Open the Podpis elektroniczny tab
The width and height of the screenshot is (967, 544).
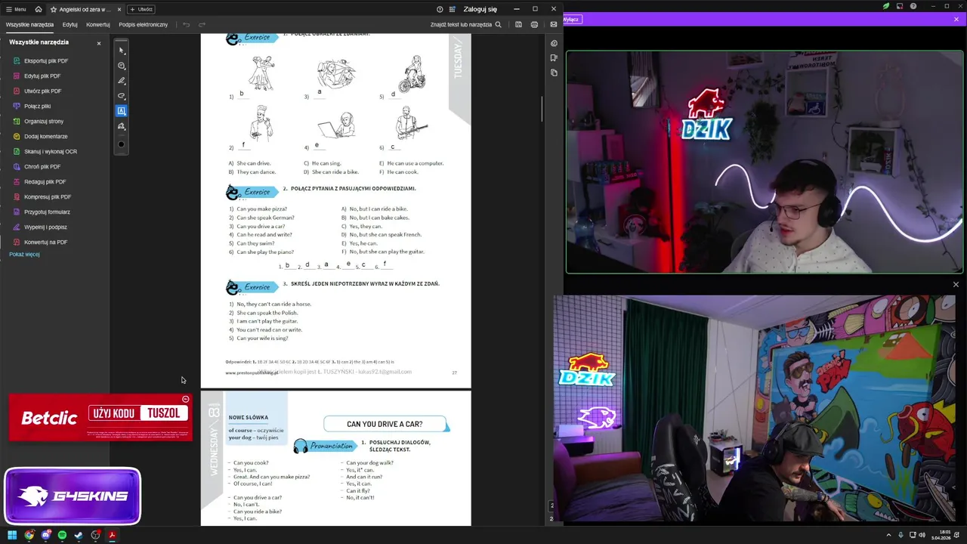(144, 24)
